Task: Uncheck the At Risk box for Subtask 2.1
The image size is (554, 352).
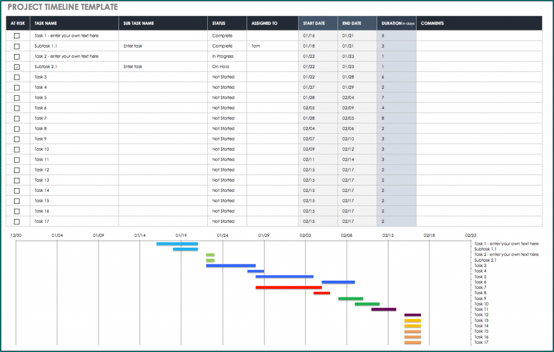Action: click(17, 67)
